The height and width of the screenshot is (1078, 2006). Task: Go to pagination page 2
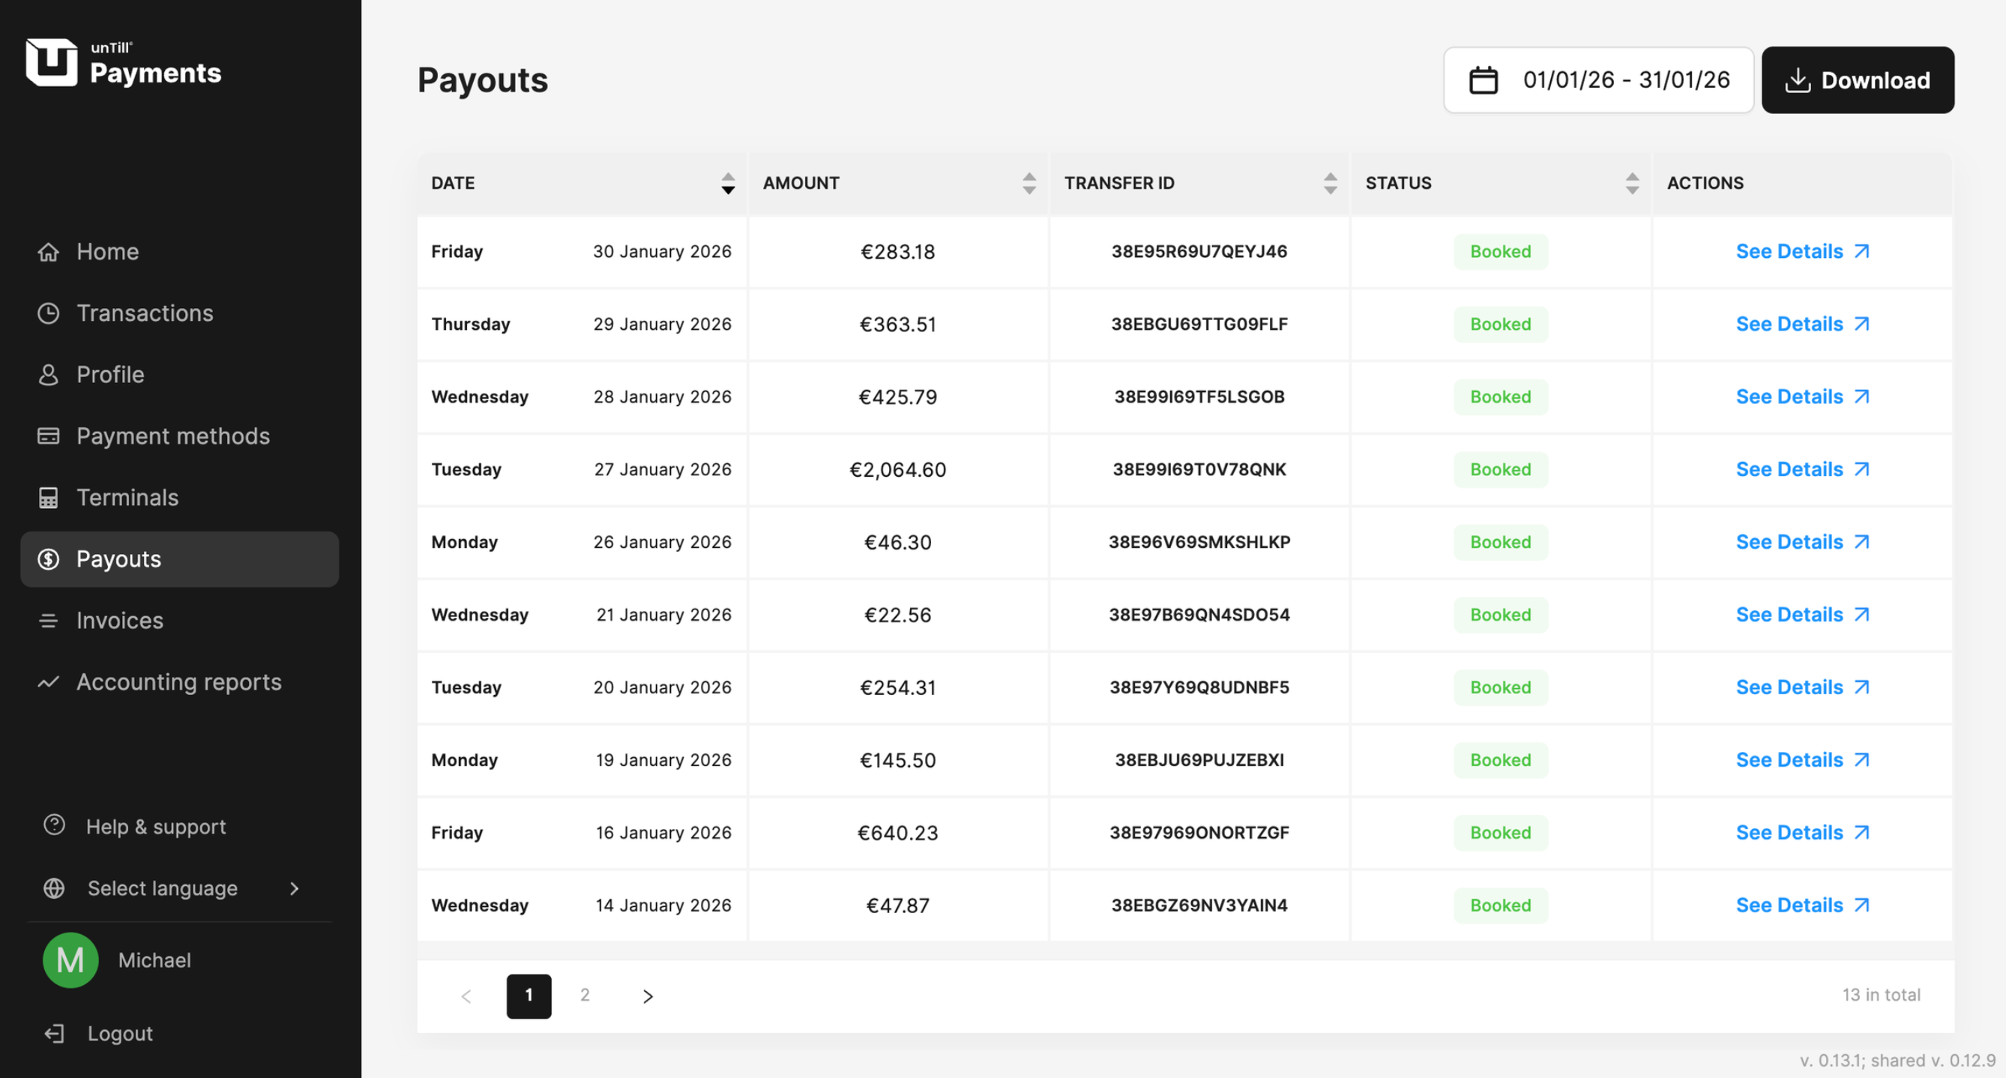585,996
